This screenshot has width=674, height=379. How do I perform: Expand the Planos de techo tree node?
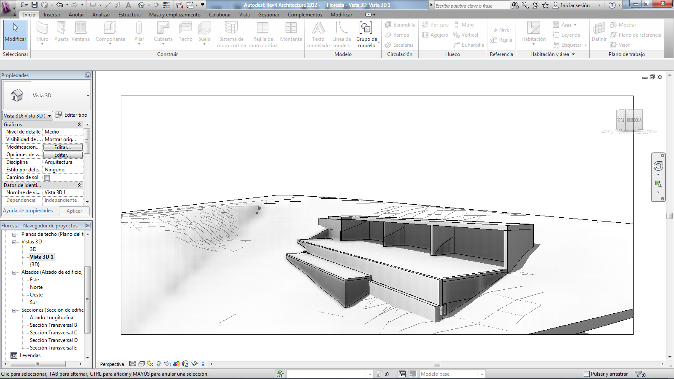[x=15, y=235]
